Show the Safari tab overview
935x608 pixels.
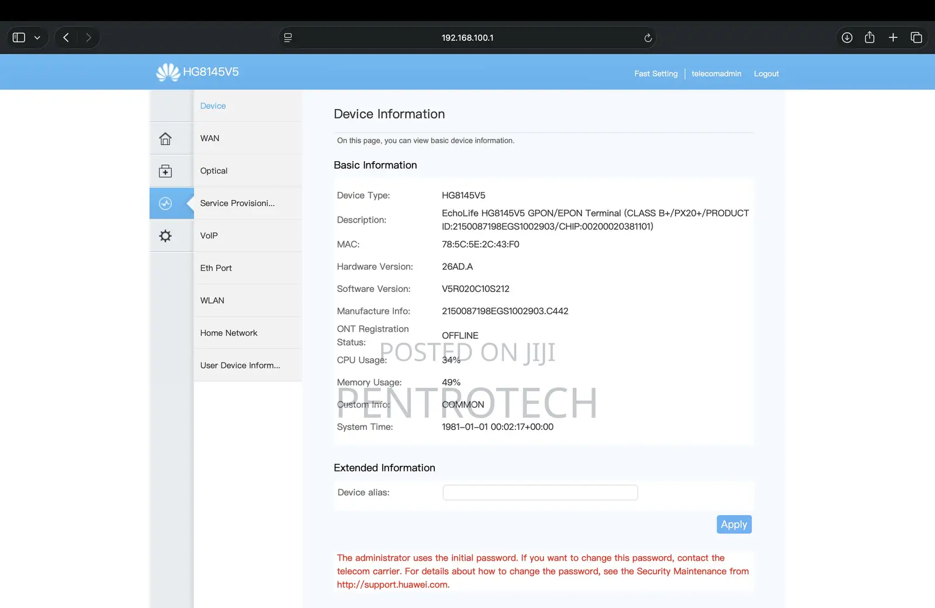[x=916, y=37]
